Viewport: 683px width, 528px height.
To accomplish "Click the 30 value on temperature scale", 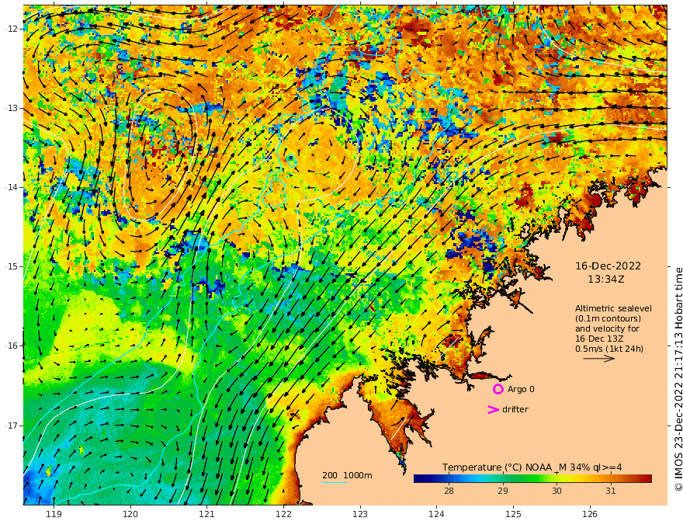I will (x=556, y=491).
